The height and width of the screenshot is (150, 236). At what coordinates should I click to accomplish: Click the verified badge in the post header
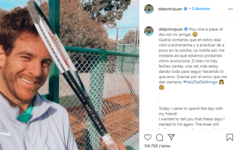186,9
